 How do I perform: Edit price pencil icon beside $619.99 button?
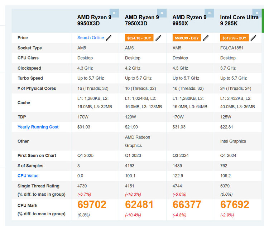pos(253,38)
